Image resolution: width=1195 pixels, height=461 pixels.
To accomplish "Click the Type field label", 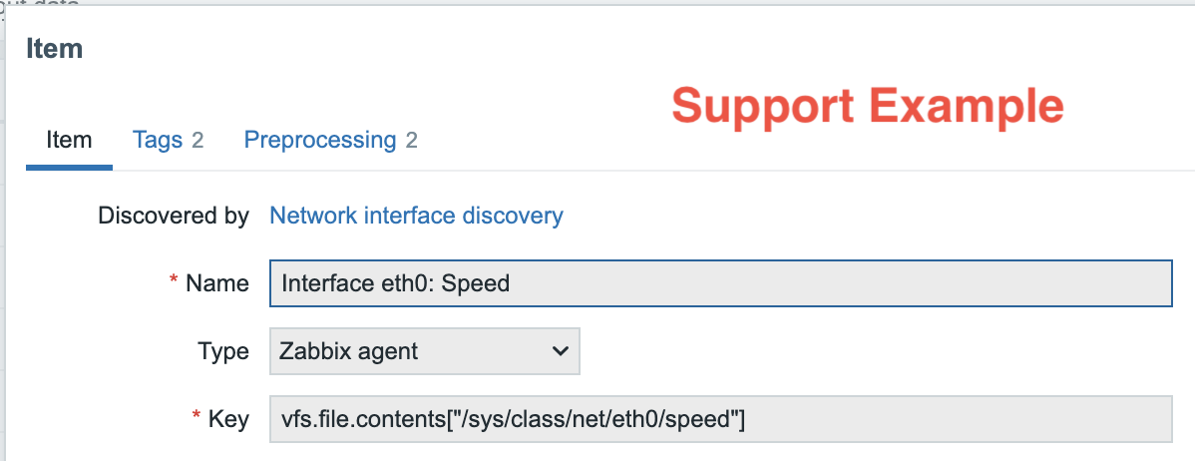I will 223,351.
